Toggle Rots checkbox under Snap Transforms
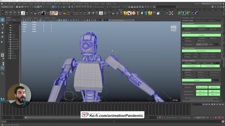Viewport: 225px width, 126px height. [193, 57]
